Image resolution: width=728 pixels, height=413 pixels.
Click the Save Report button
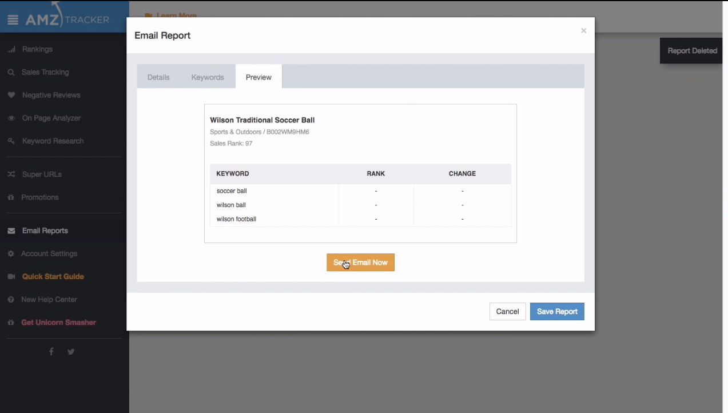557,312
